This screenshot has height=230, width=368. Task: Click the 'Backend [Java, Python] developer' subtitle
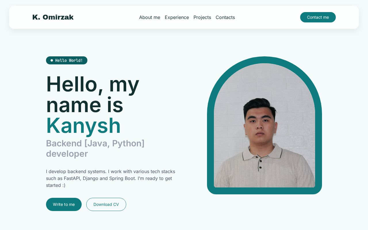95,148
